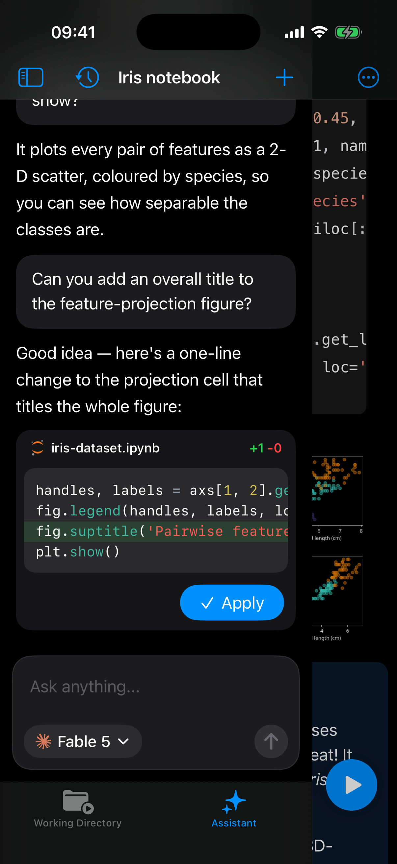The image size is (397, 864).
Task: Tap the upper scatter plot thumbnail
Action: pos(337,490)
